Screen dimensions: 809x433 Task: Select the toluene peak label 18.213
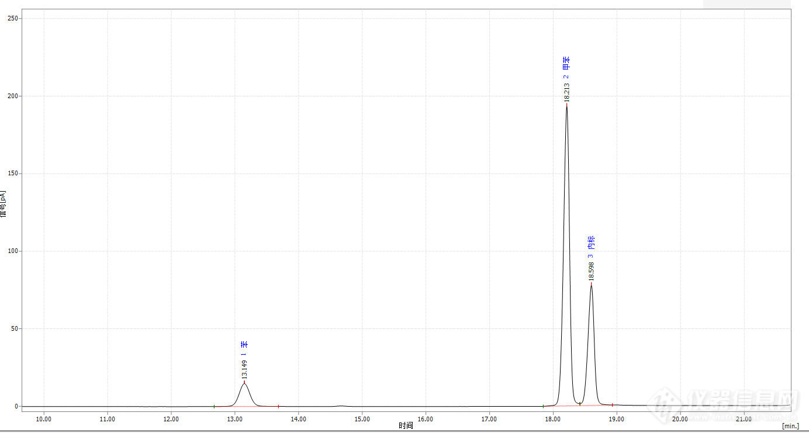coord(566,92)
